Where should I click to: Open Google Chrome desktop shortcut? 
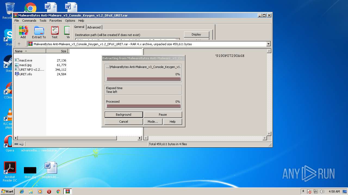30,8
